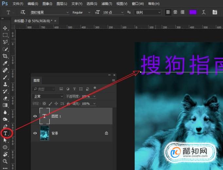Image resolution: width=223 pixels, height=170 pixels.
Task: Select the Move tool
Action: [x=5, y=28]
